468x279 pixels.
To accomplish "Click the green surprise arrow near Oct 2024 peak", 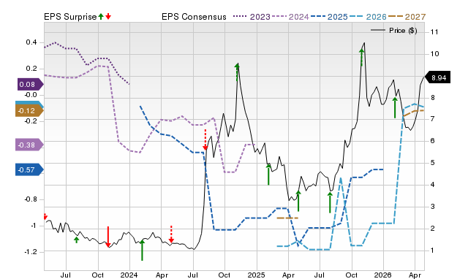I will click(x=237, y=72).
